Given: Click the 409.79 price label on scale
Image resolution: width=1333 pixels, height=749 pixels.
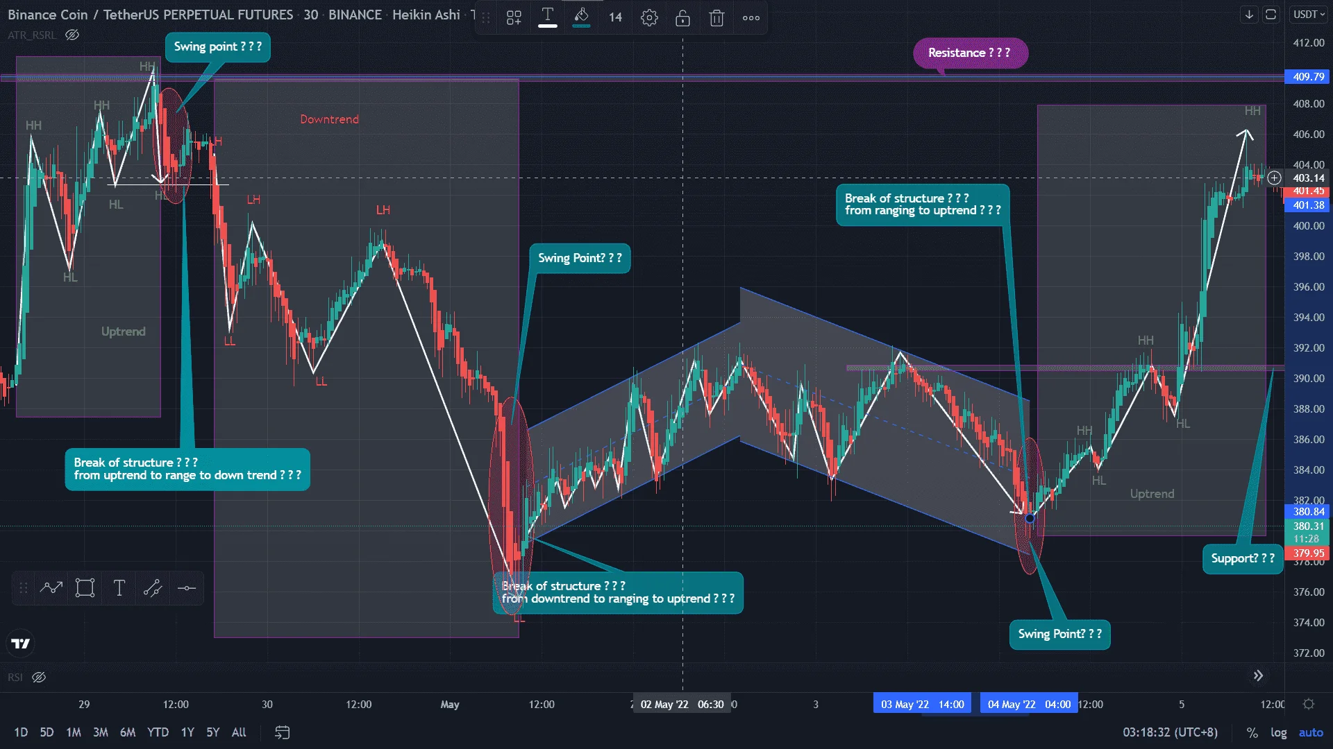Looking at the screenshot, I should point(1308,77).
